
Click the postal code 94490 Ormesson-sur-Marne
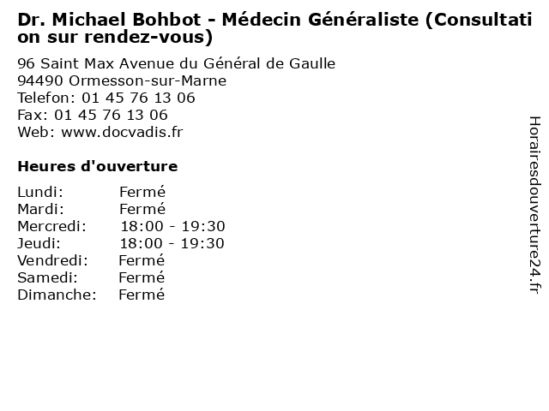point(122,80)
